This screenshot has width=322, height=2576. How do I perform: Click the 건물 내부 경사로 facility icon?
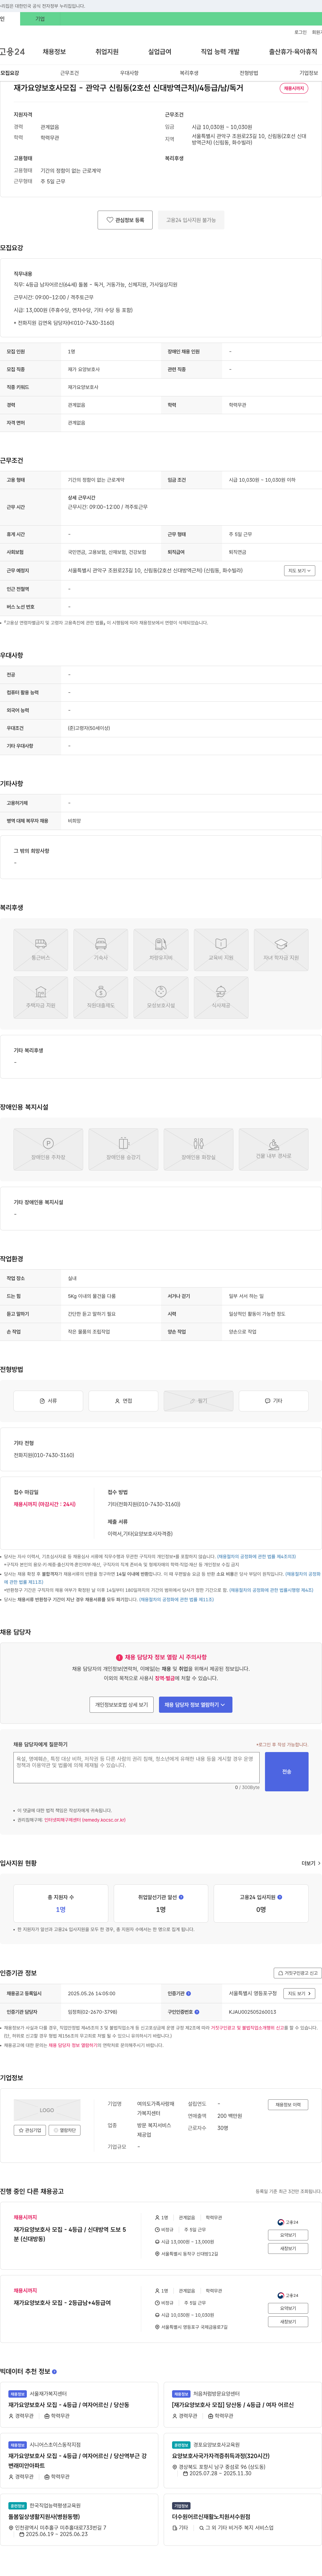273,1149
